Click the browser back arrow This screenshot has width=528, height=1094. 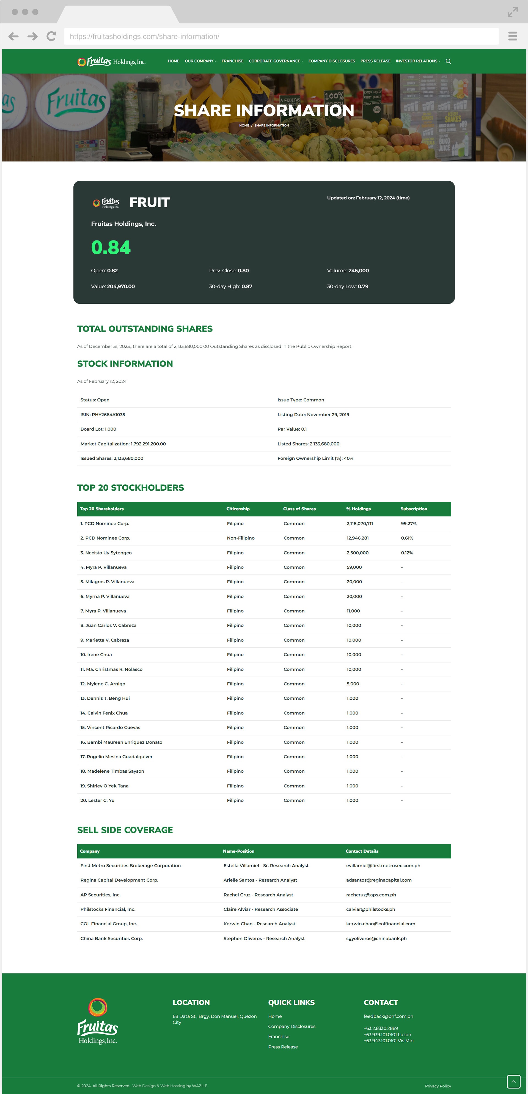13,37
